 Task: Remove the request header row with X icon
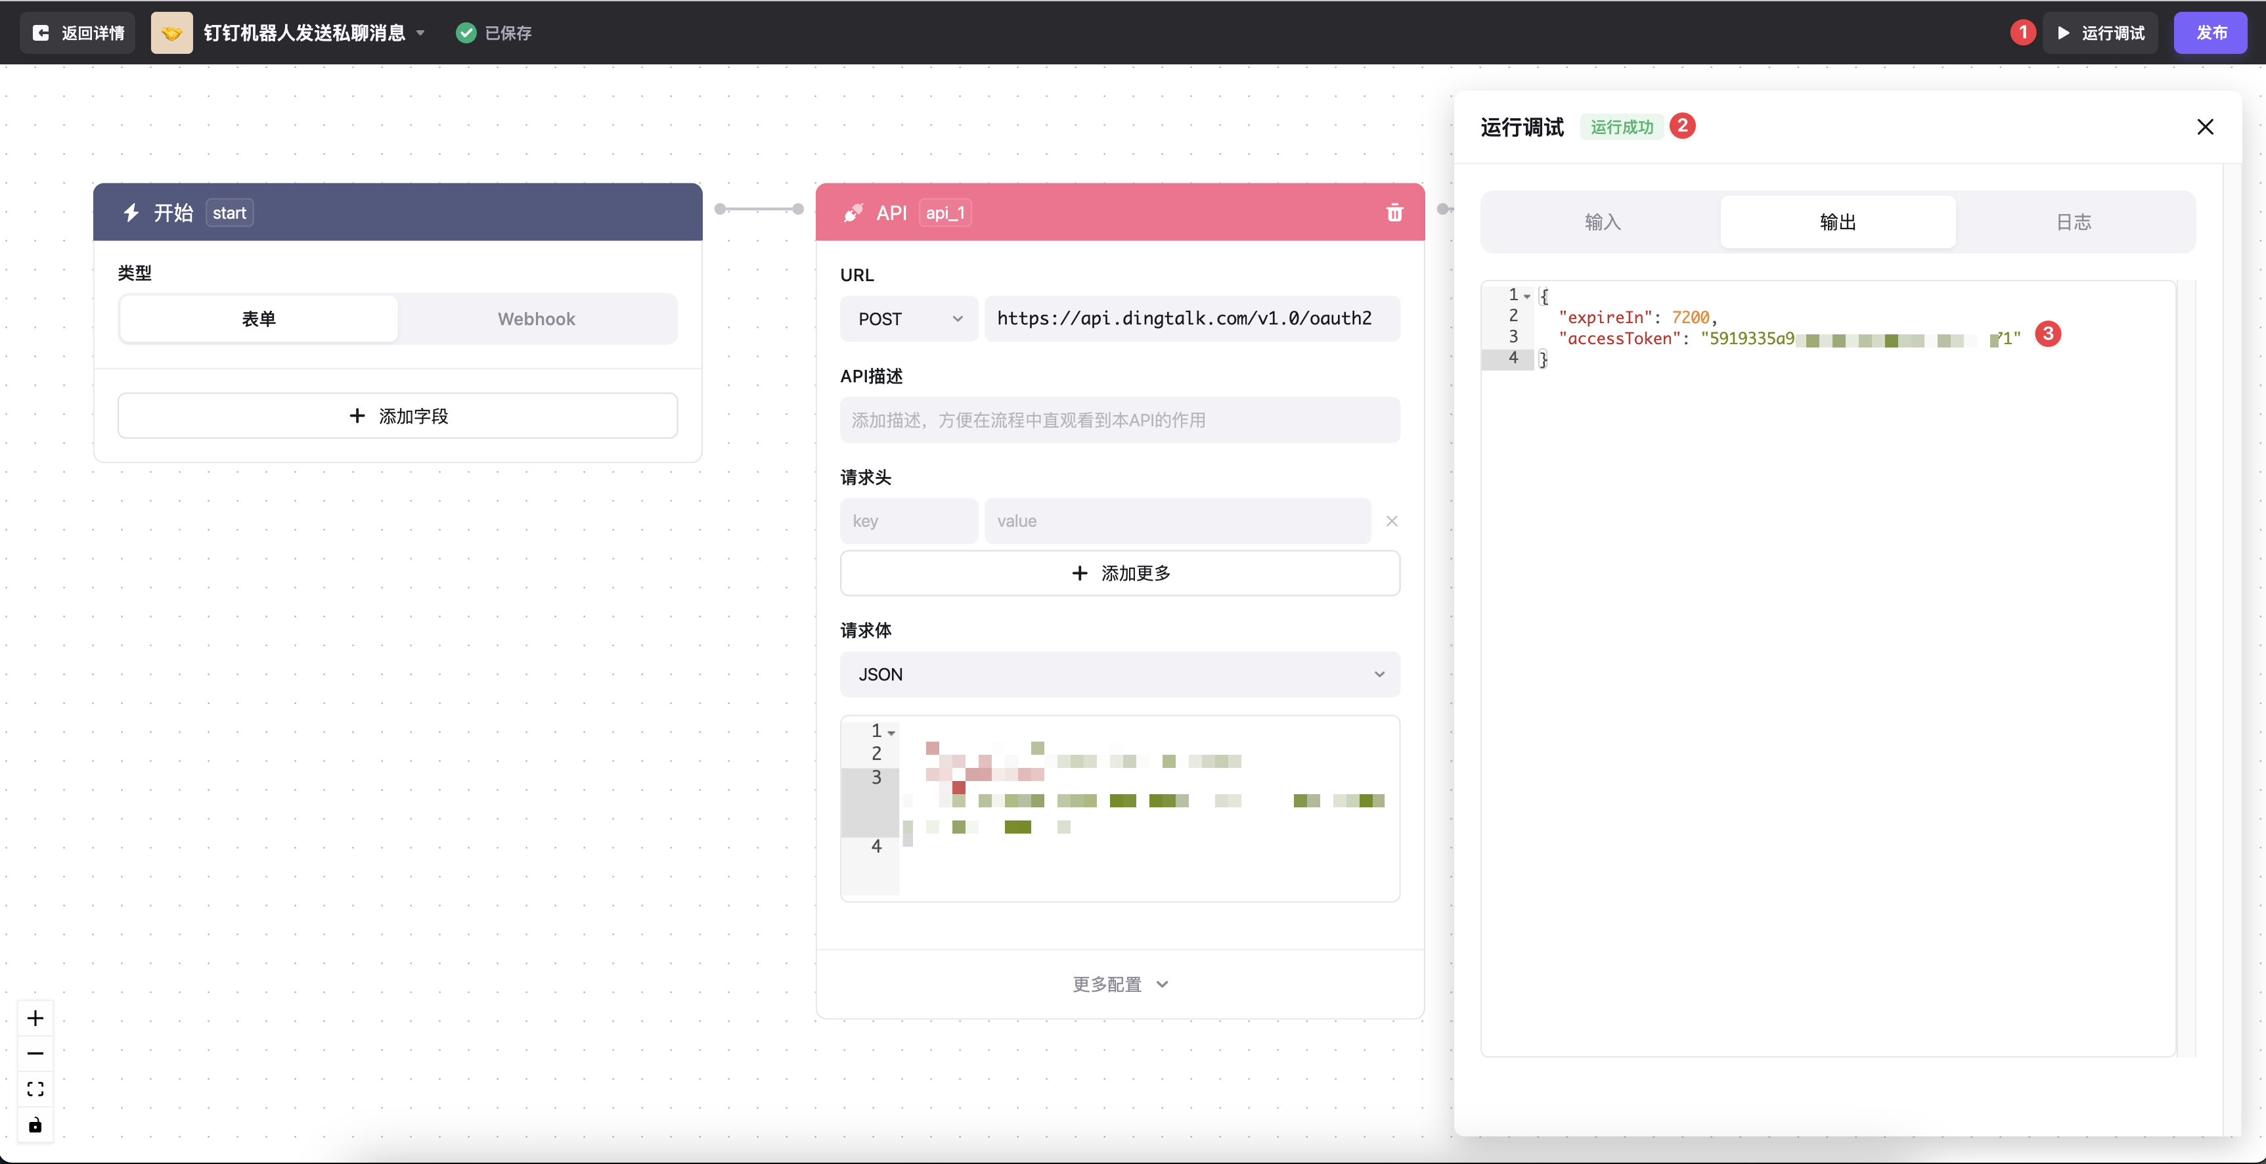pyautogui.click(x=1392, y=521)
